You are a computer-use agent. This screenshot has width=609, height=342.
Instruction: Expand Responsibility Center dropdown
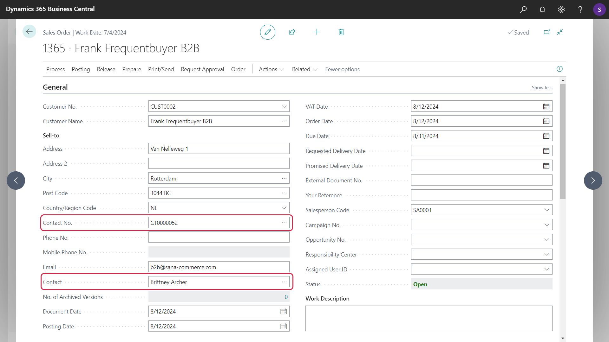pyautogui.click(x=547, y=255)
